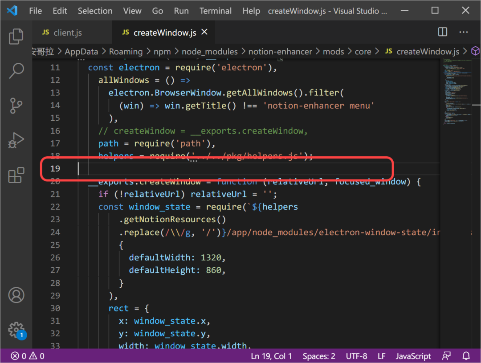Open the Explorer view in activity bar
This screenshot has height=363, width=481.
pos(16,36)
